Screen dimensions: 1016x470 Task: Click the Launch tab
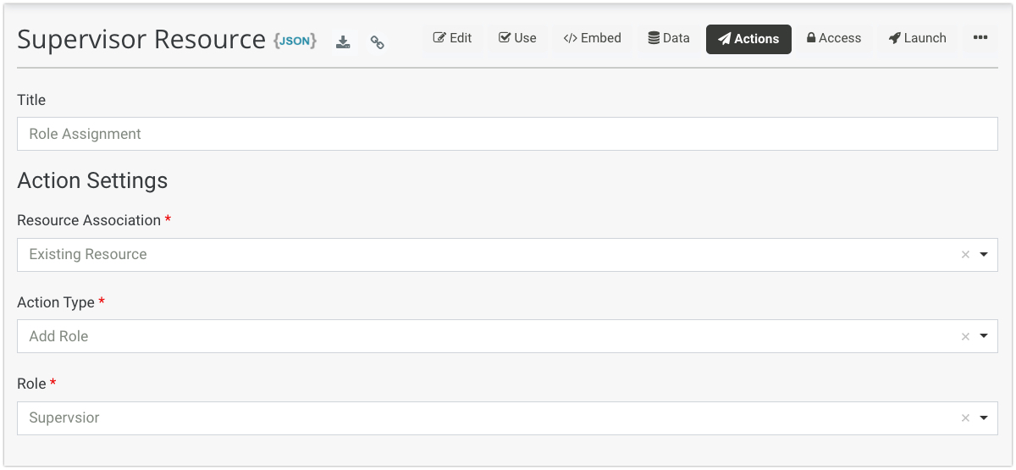coord(917,38)
